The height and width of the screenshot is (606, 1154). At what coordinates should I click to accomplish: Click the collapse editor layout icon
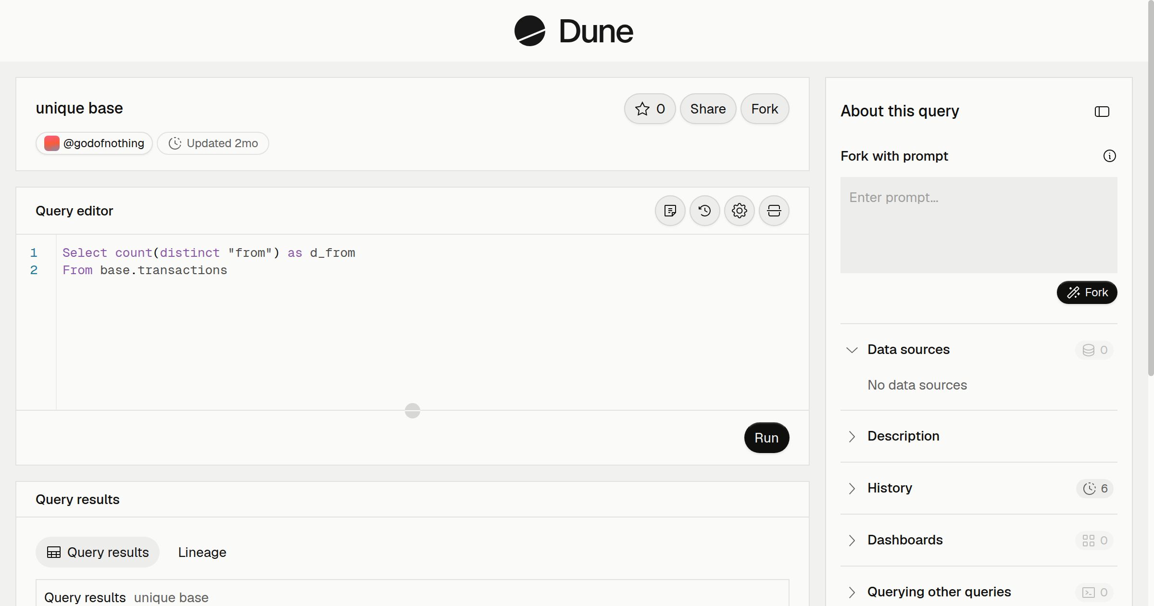[x=774, y=211]
